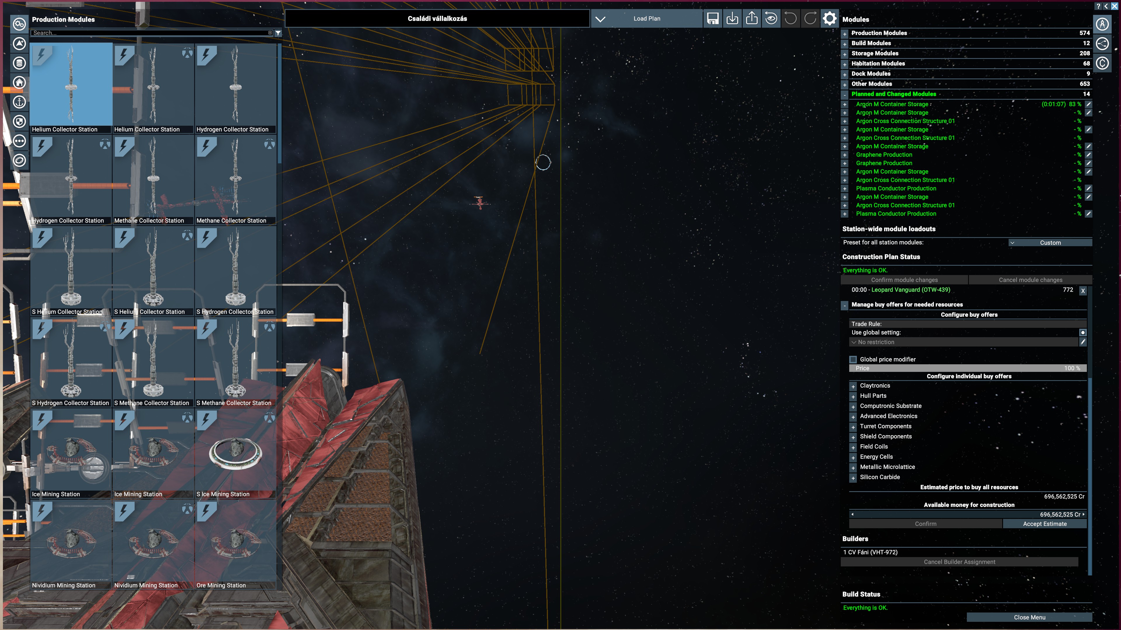The width and height of the screenshot is (1121, 630).
Task: Open the settings gear in the top toolbar
Action: coord(829,19)
